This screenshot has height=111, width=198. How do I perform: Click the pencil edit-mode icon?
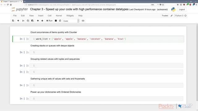(171, 16)
